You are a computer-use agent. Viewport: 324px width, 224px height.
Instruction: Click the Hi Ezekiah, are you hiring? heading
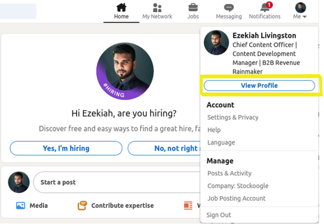tap(124, 113)
